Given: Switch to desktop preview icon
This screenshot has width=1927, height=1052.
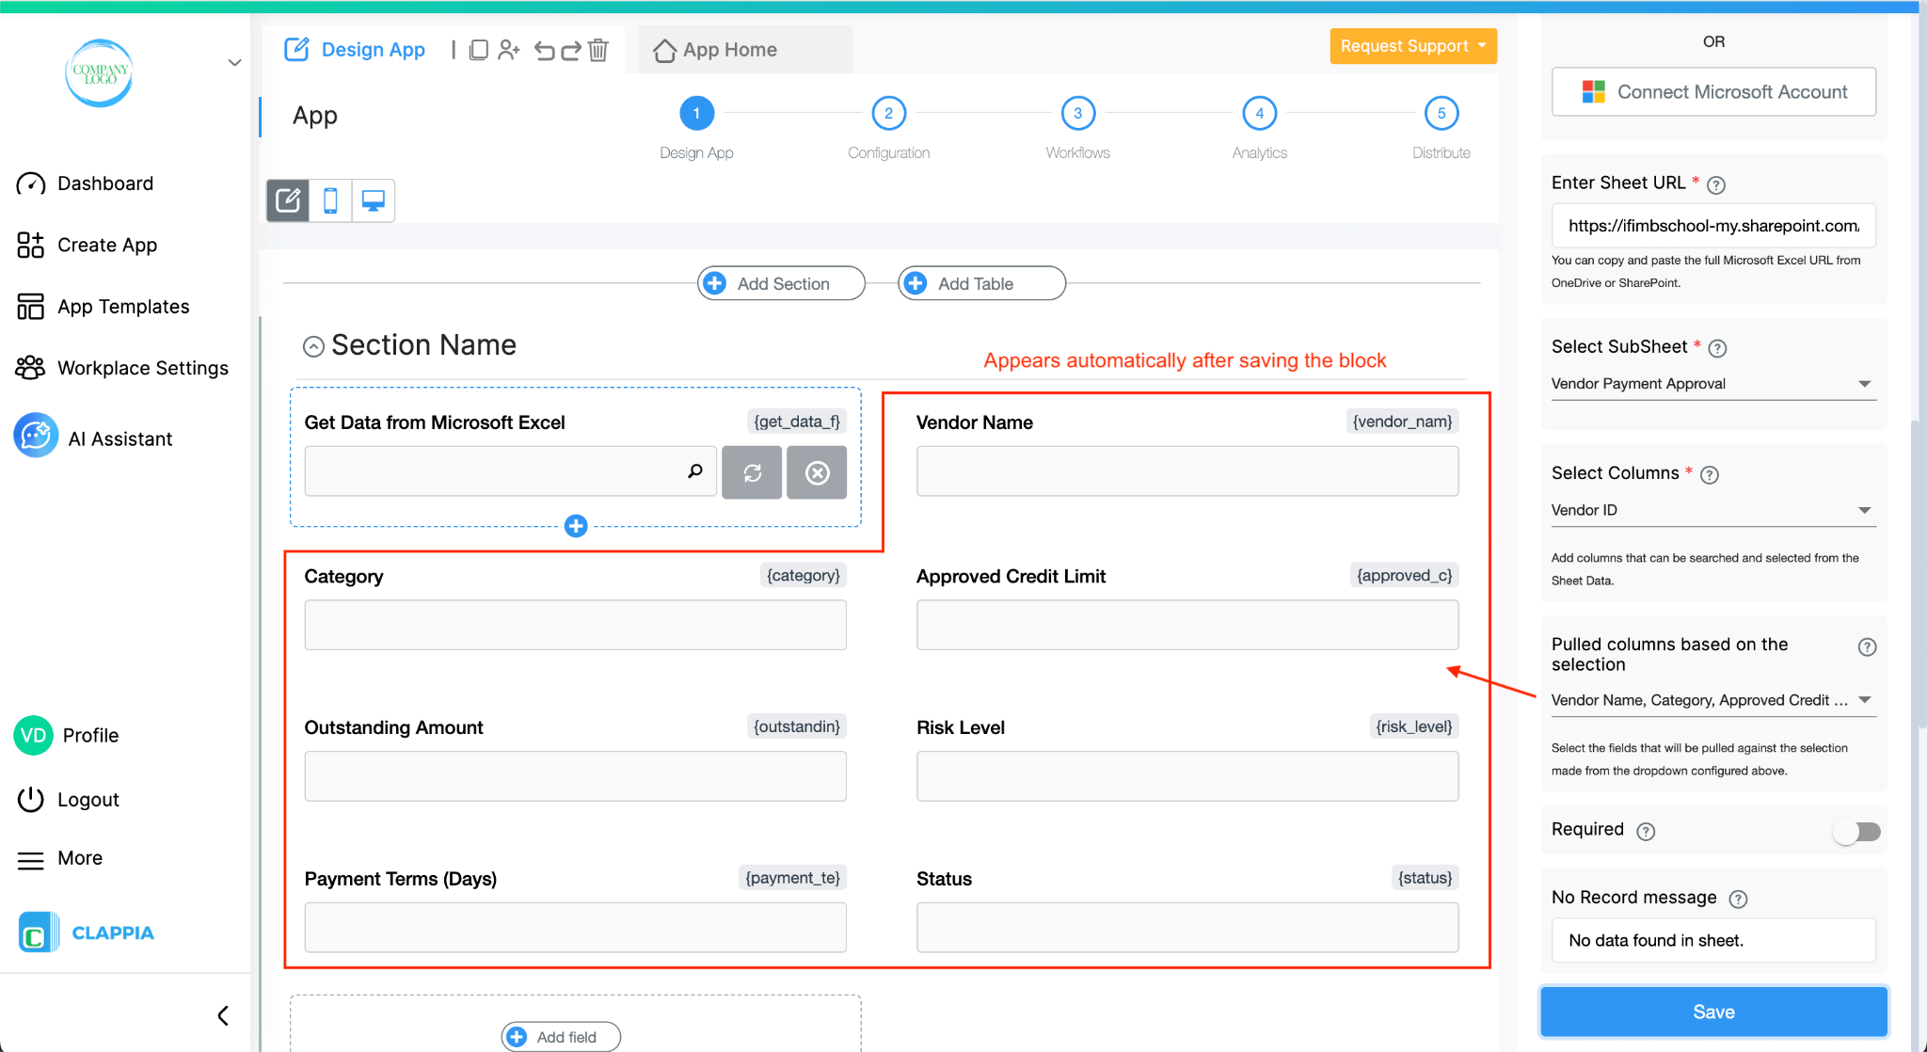Looking at the screenshot, I should click(374, 200).
